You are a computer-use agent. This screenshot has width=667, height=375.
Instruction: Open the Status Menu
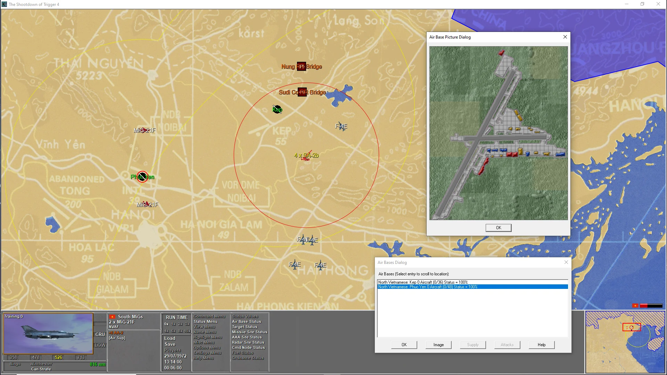pyautogui.click(x=205, y=322)
